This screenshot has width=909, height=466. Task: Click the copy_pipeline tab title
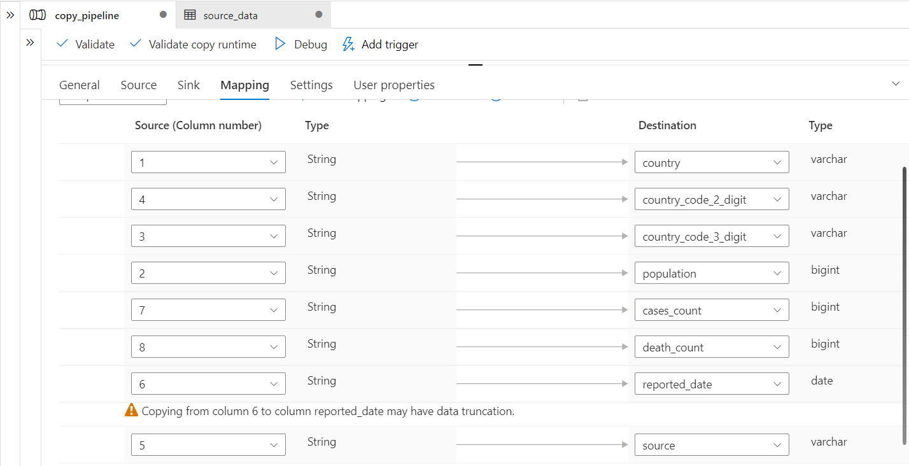click(x=87, y=15)
